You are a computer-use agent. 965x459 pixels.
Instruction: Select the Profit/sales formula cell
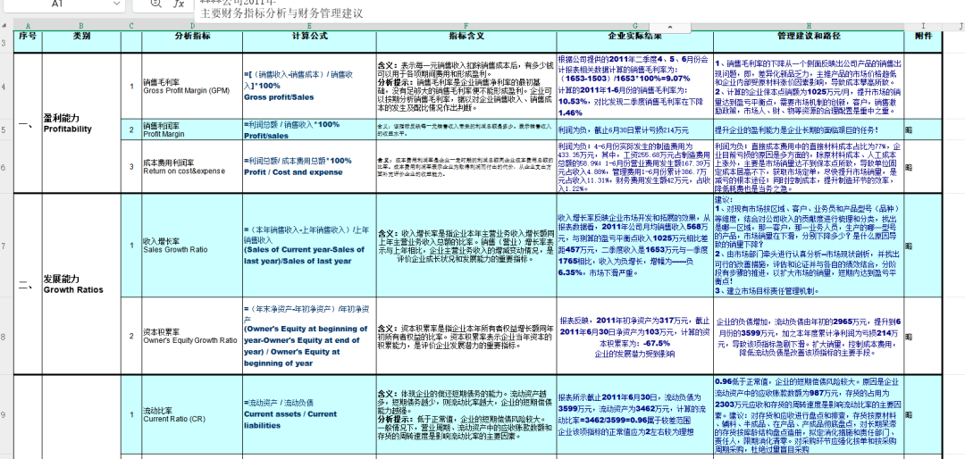[309, 129]
